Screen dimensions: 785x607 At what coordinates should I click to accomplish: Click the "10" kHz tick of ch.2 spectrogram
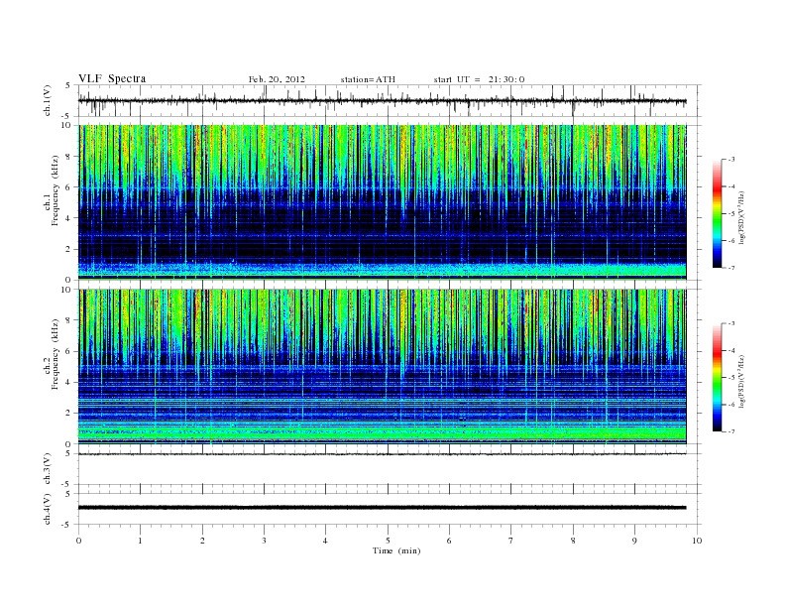point(68,289)
